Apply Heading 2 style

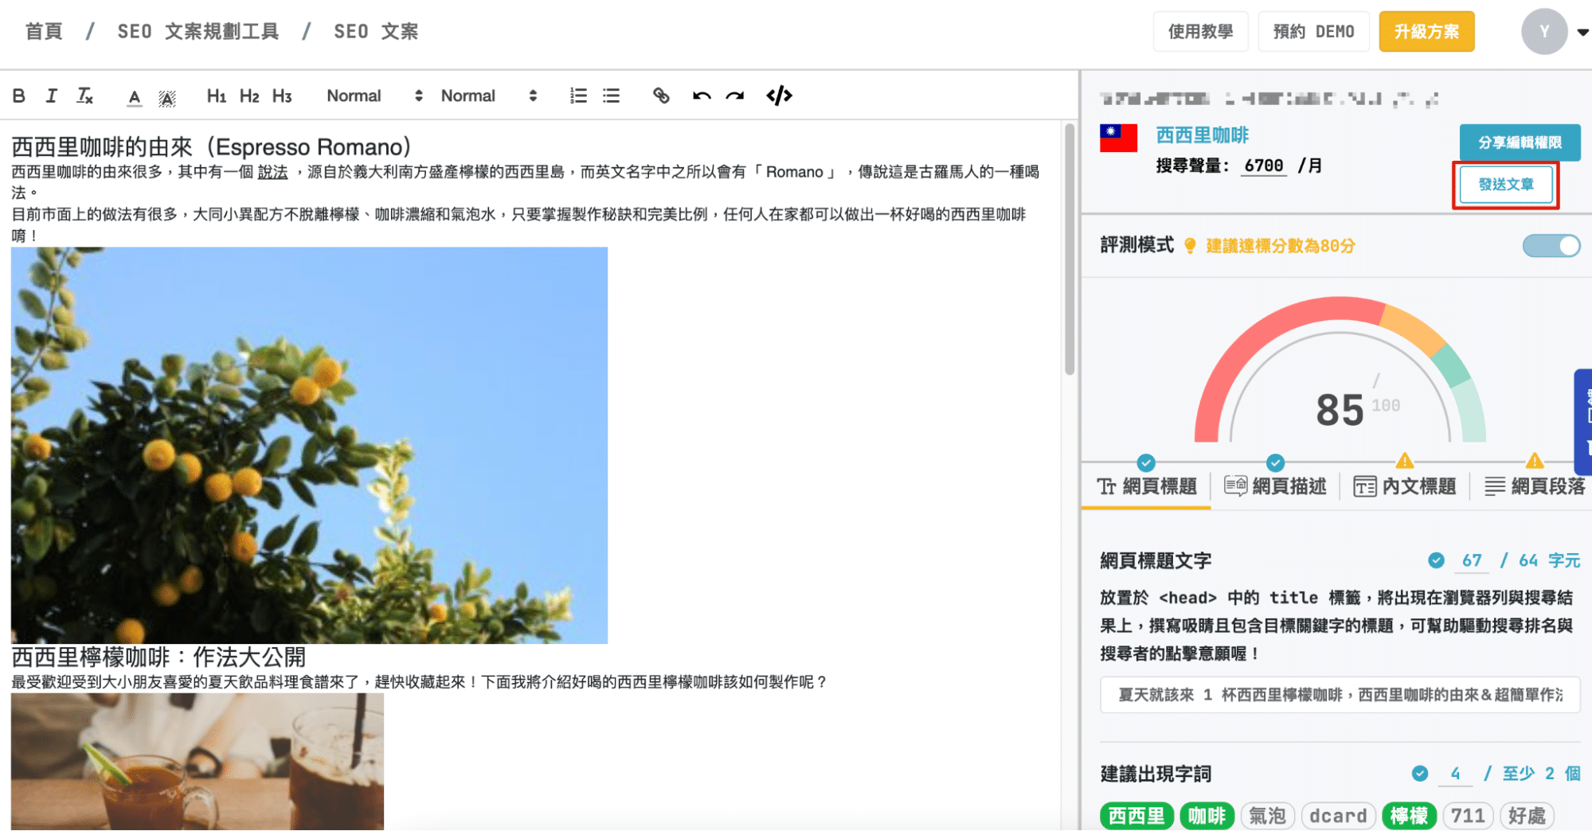pyautogui.click(x=249, y=96)
